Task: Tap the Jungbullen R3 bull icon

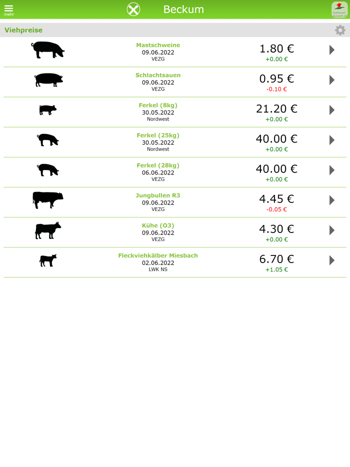Action: coord(48,200)
